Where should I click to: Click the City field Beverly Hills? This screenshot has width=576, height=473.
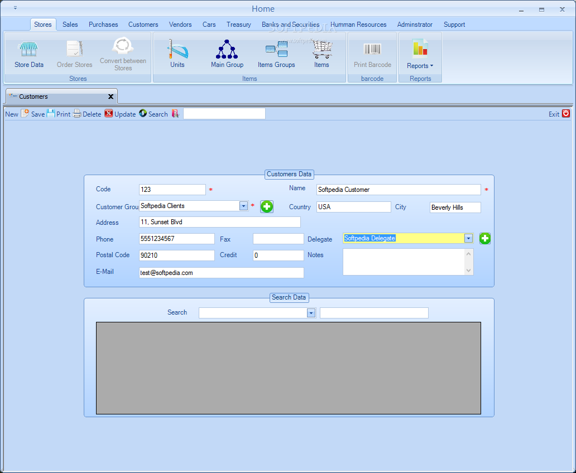click(455, 207)
